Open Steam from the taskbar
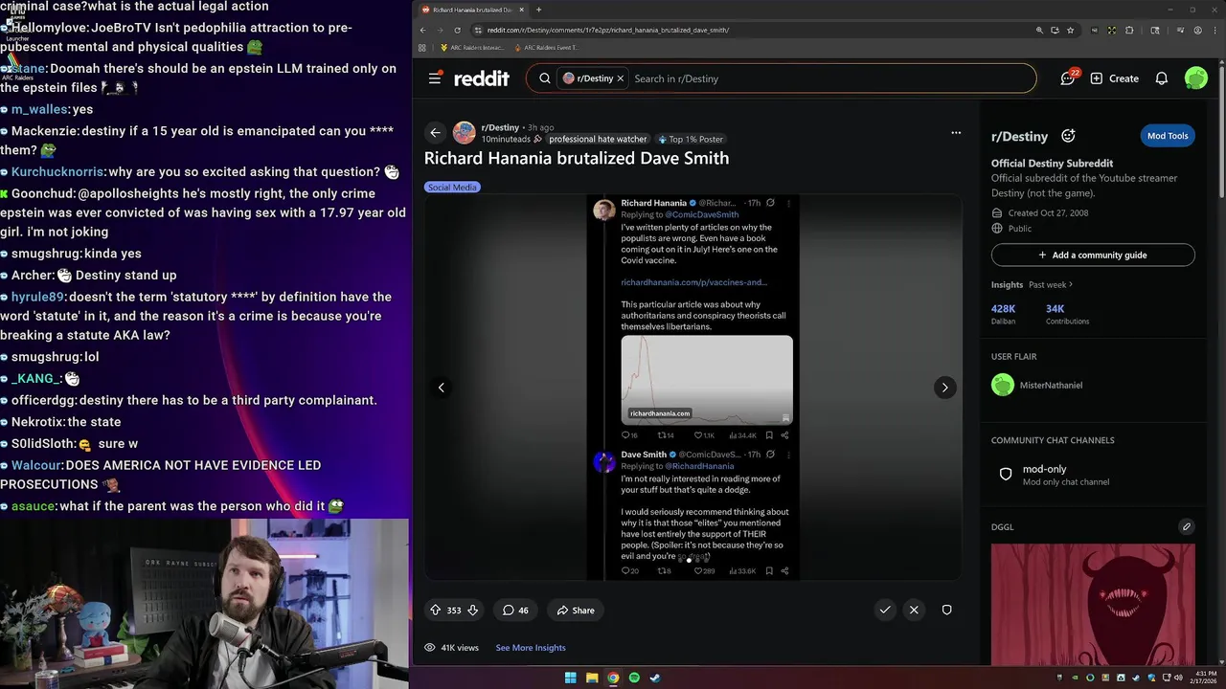Image resolution: width=1226 pixels, height=689 pixels. [655, 678]
